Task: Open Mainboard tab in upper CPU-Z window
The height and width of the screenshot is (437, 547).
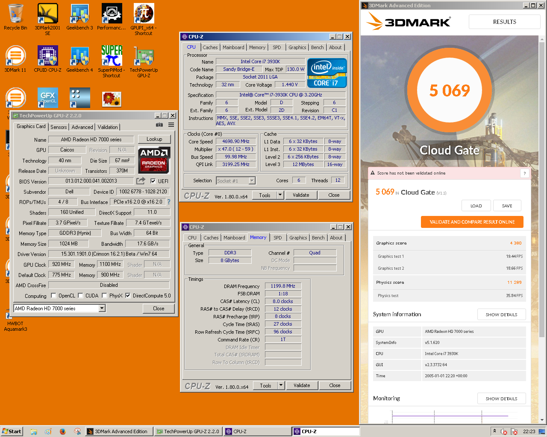Action: pos(233,47)
